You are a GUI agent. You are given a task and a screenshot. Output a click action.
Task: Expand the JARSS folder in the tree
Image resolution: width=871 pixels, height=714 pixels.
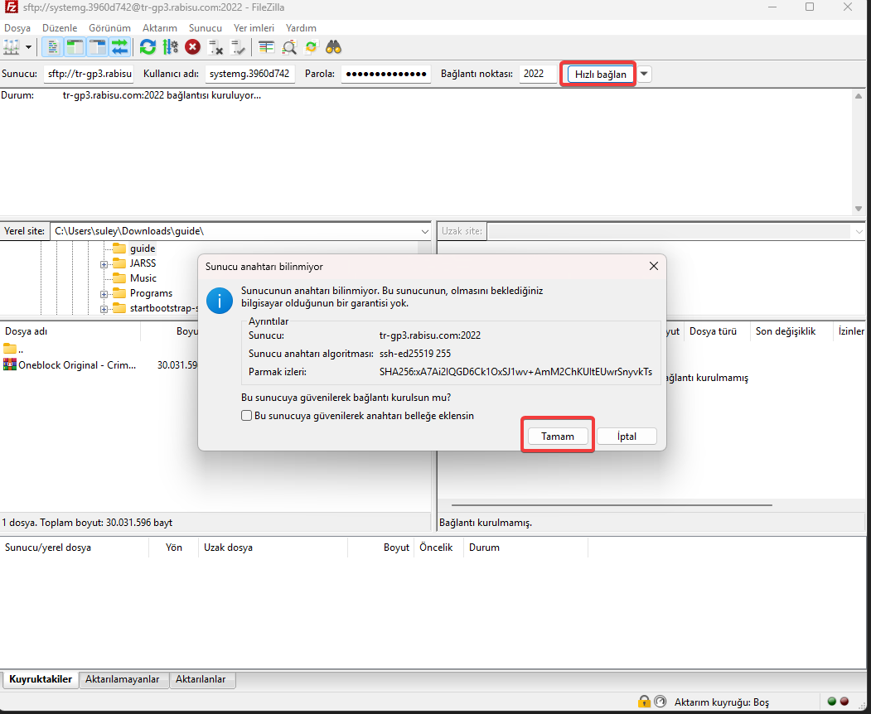click(x=104, y=263)
